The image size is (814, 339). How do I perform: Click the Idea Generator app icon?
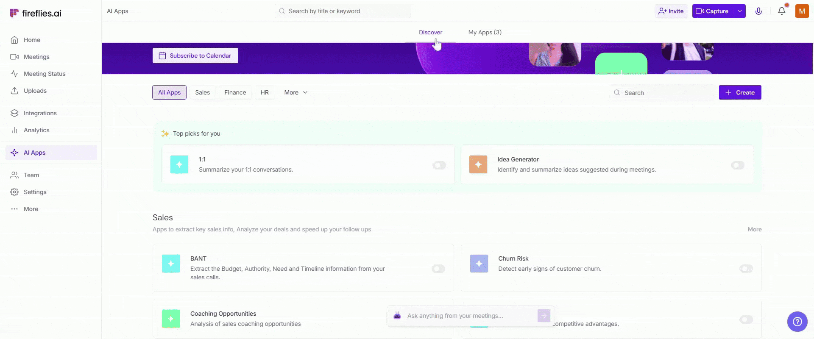478,164
